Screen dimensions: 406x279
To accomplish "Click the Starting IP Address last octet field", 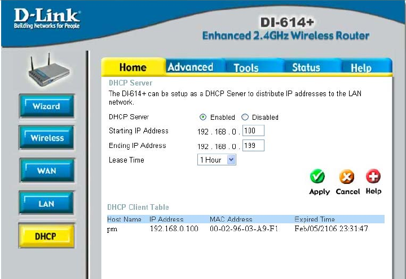I will click(253, 130).
